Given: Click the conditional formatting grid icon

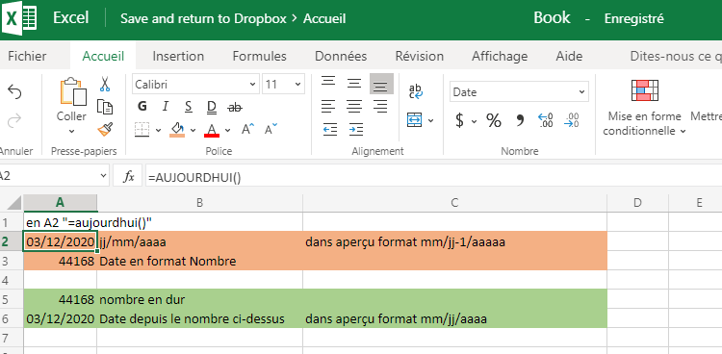Looking at the screenshot, I should [645, 90].
